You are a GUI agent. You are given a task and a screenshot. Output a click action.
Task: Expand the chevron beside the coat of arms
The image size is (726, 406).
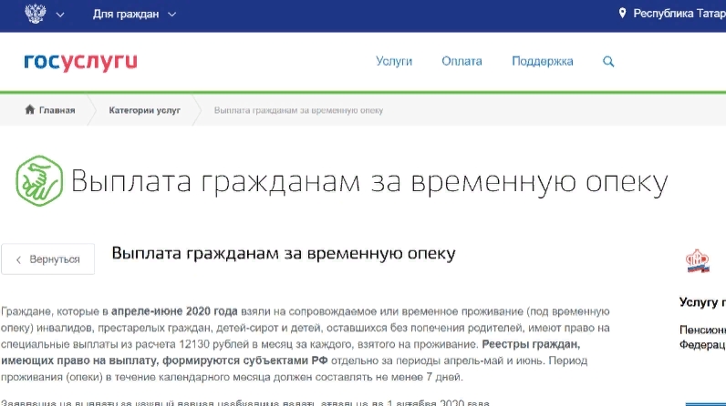(60, 15)
